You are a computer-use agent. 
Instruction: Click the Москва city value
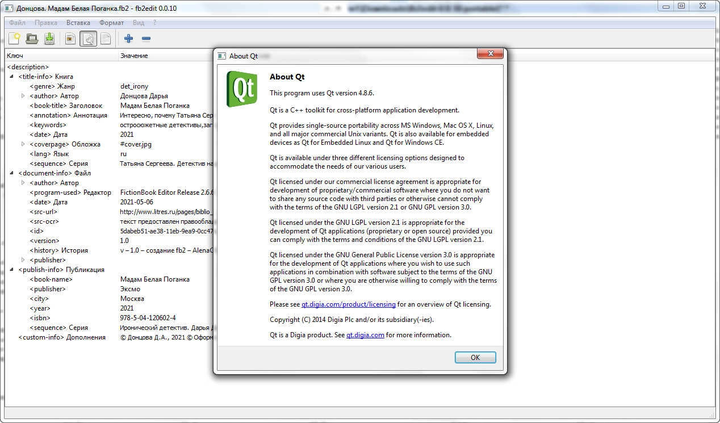point(132,298)
